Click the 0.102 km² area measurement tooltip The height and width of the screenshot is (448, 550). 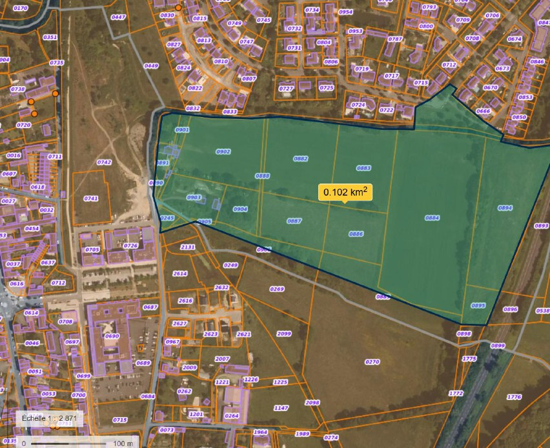click(x=346, y=192)
